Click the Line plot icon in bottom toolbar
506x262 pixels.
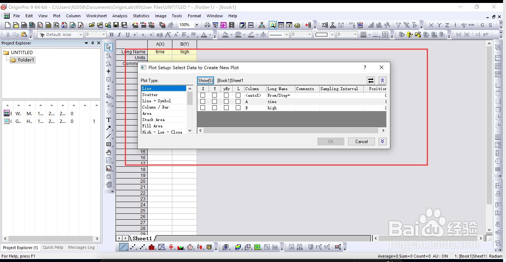pos(124,247)
